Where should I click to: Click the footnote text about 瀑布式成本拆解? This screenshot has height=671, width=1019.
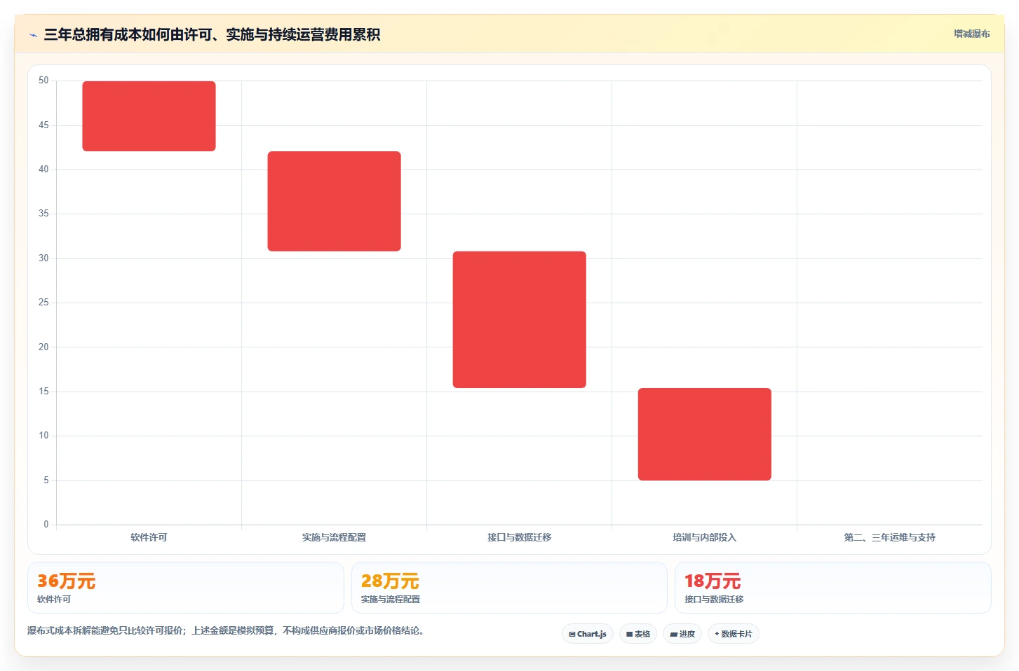pyautogui.click(x=226, y=630)
